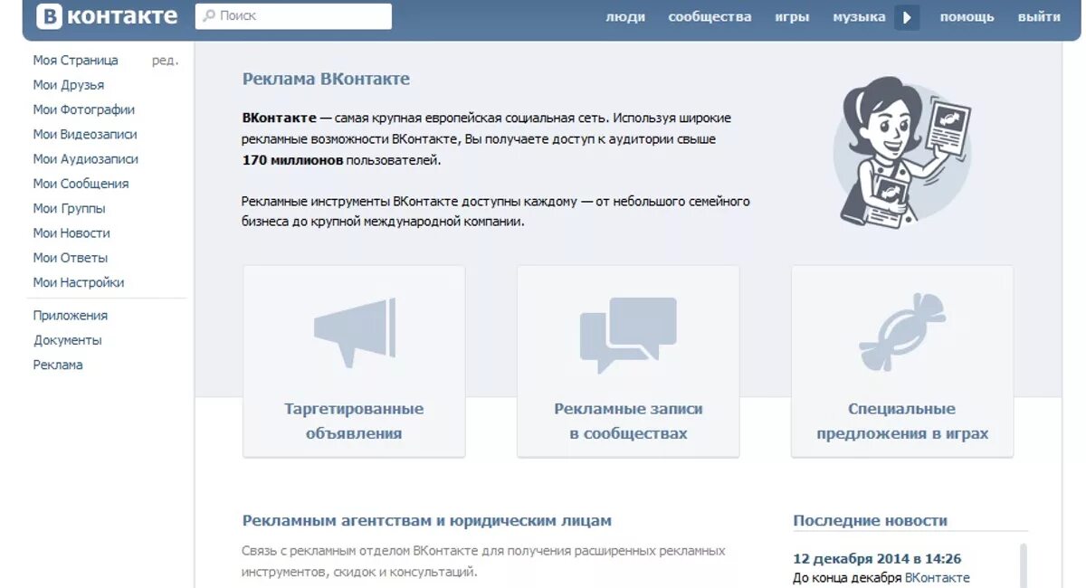Click the woman with flyers illustration
1086x588 pixels.
coord(901,152)
